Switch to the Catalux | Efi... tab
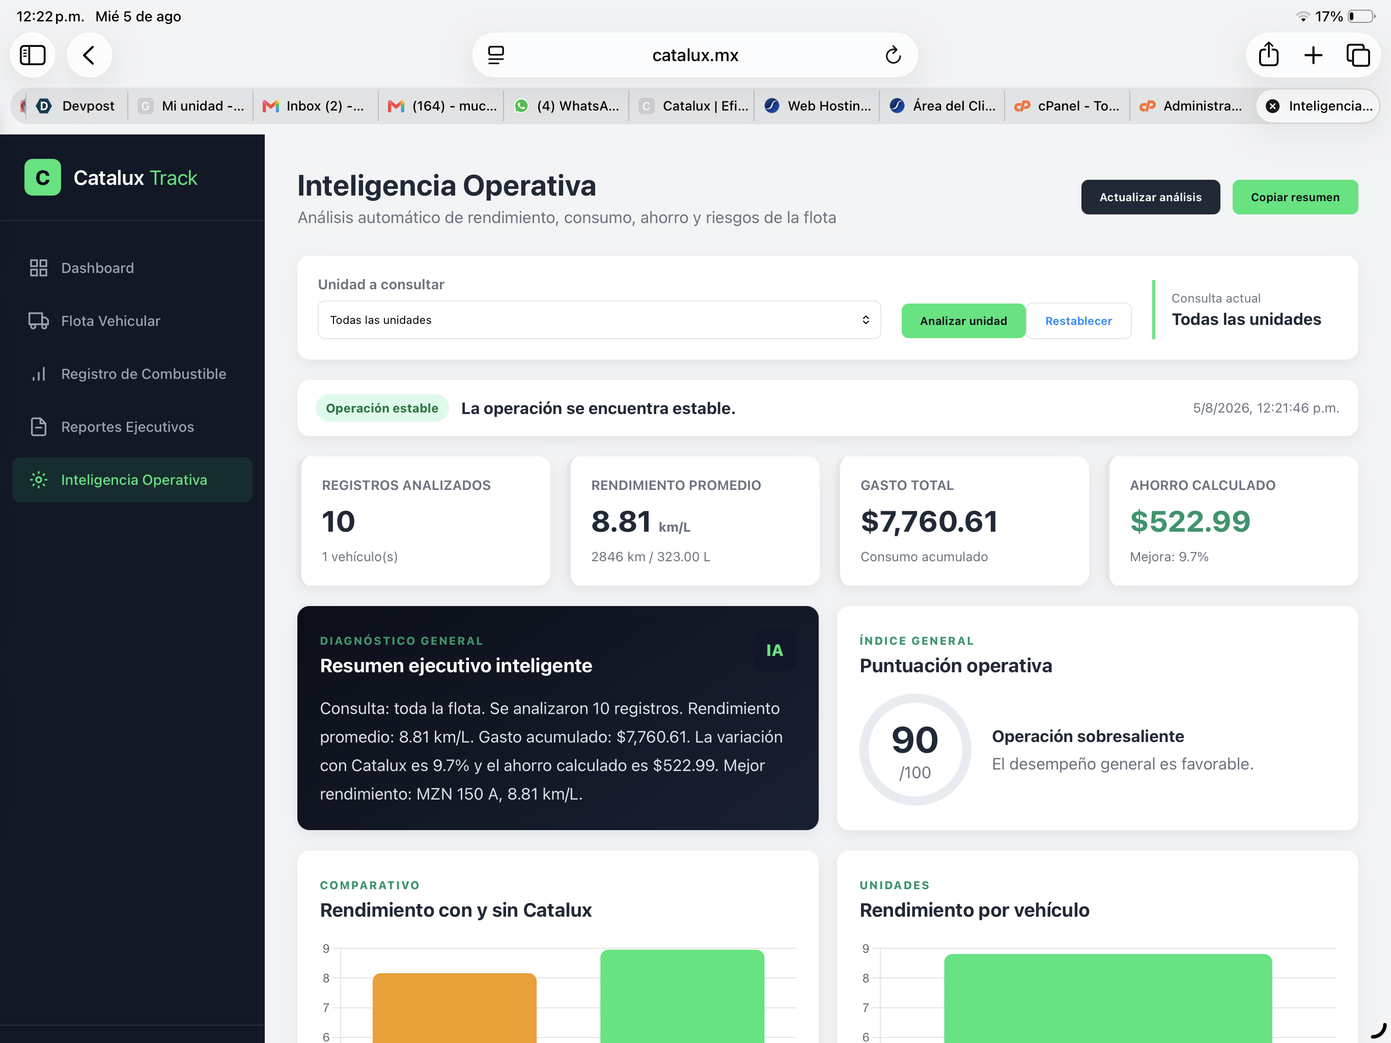1391x1043 pixels. (x=692, y=106)
